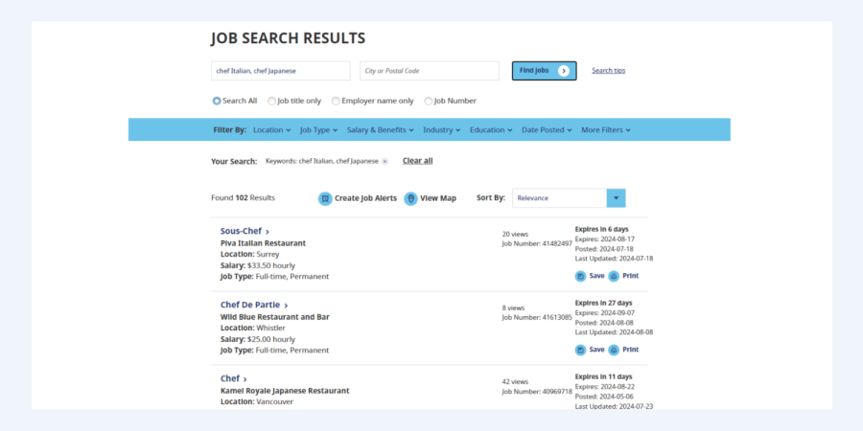This screenshot has height=431, width=863.
Task: Click Print icon for Chef De Partie job
Action: click(x=614, y=350)
